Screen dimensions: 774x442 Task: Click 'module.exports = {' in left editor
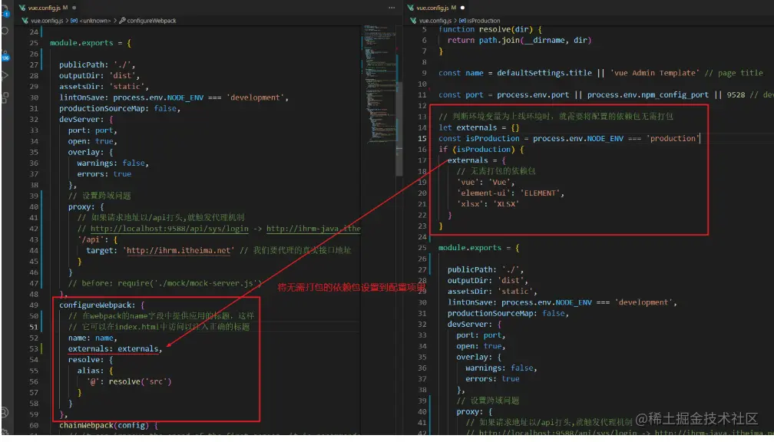91,43
